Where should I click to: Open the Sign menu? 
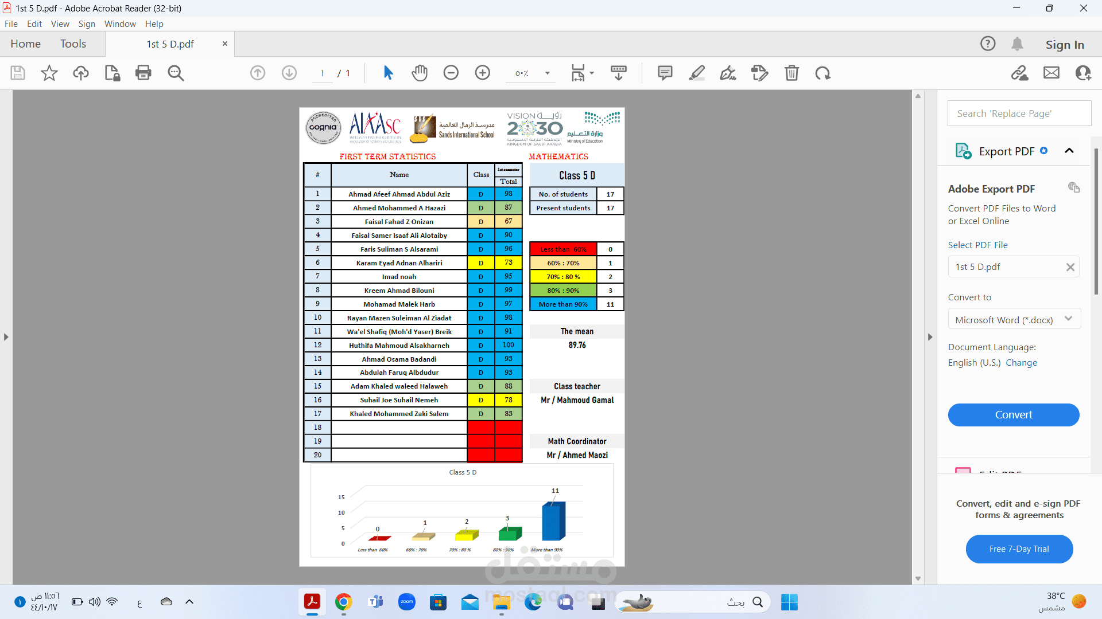[x=87, y=23]
